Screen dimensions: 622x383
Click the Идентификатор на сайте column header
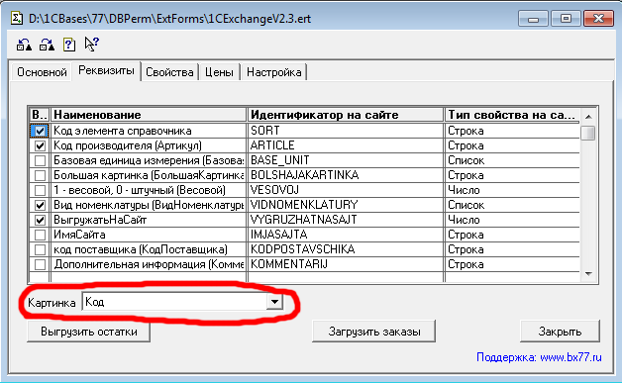[345, 115]
